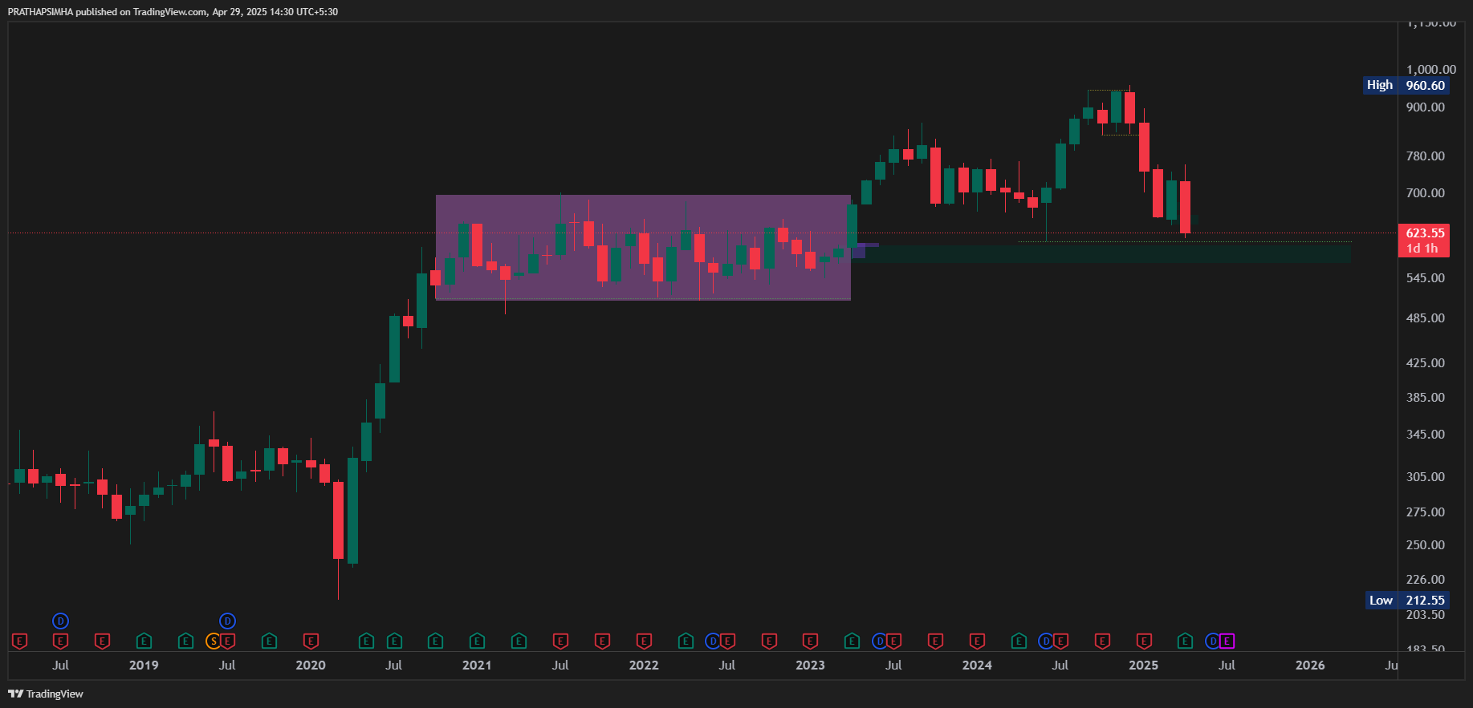Click the green E marker above the 2019 label
The image size is (1473, 708).
(144, 641)
